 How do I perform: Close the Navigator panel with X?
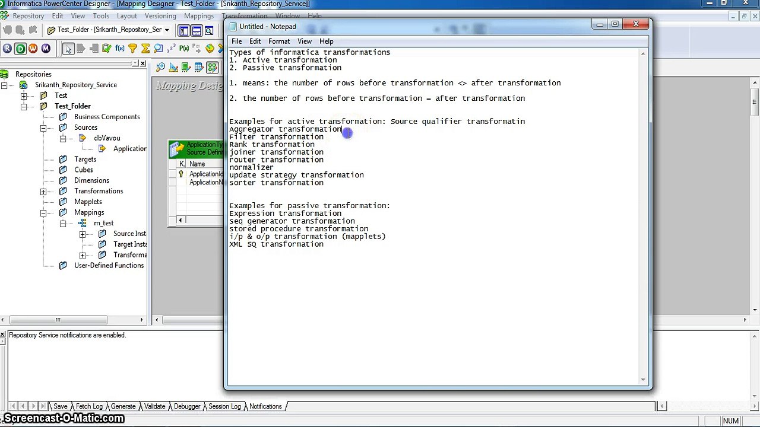[x=142, y=63]
